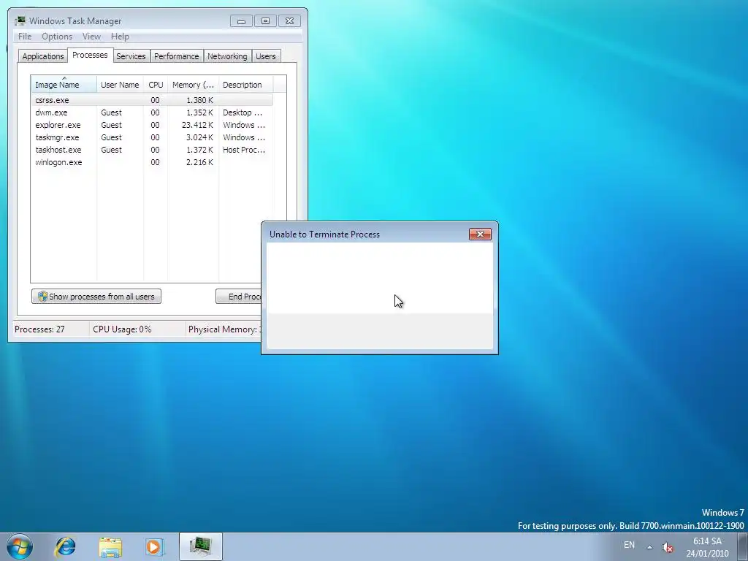Screen dimensions: 748x561
Task: Click Guest user name in dwm.exe row
Action: tap(111, 112)
